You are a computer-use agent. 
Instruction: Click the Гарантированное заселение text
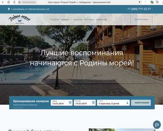point(25,105)
